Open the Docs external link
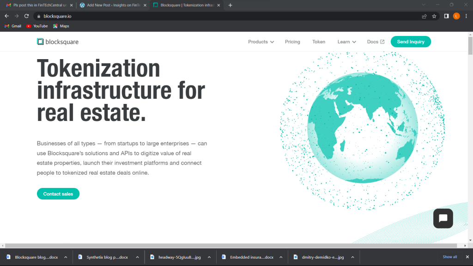473x266 pixels. tap(376, 42)
